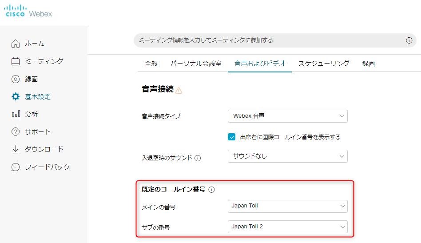Click info icon next to 入退室時のサウンド
Image resolution: width=421 pixels, height=243 pixels.
pos(198,158)
